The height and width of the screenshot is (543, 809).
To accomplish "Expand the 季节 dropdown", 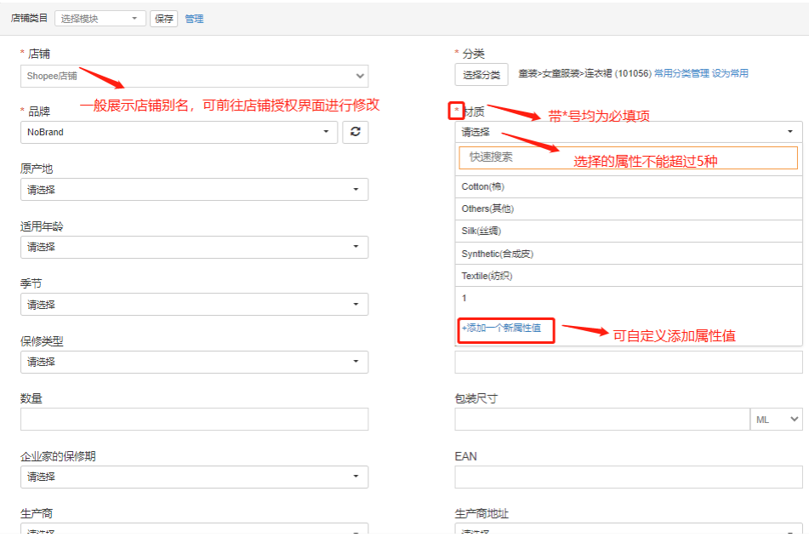I will (194, 304).
